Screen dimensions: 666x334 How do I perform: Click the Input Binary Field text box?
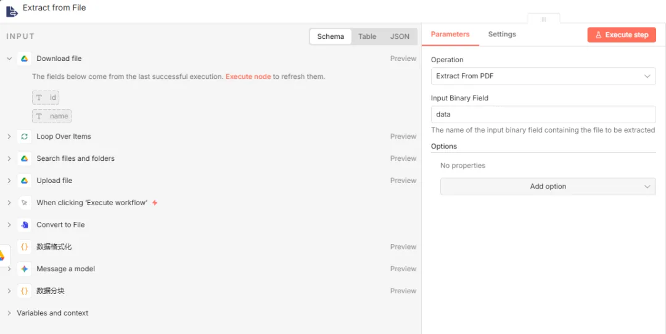(x=543, y=114)
